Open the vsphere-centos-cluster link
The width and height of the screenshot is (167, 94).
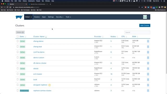click(42, 91)
